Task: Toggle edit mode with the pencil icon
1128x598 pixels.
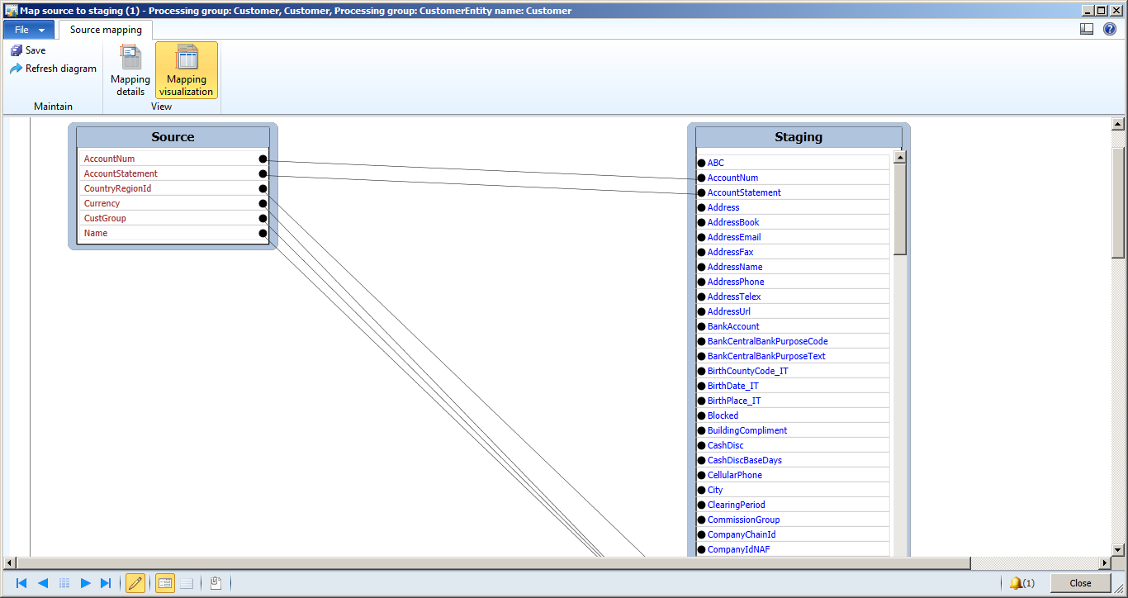Action: tap(135, 582)
